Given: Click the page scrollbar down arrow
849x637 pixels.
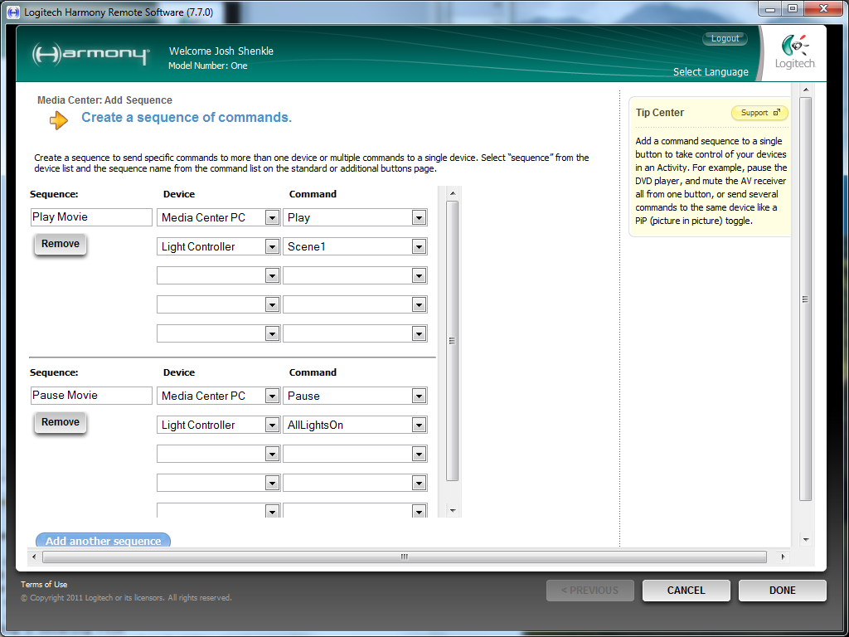Looking at the screenshot, I should click(806, 539).
